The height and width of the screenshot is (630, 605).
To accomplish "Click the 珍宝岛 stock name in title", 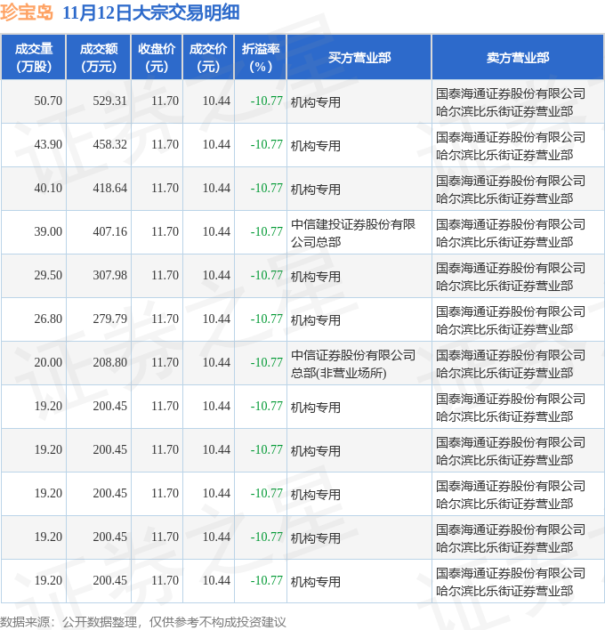I will pos(28,12).
